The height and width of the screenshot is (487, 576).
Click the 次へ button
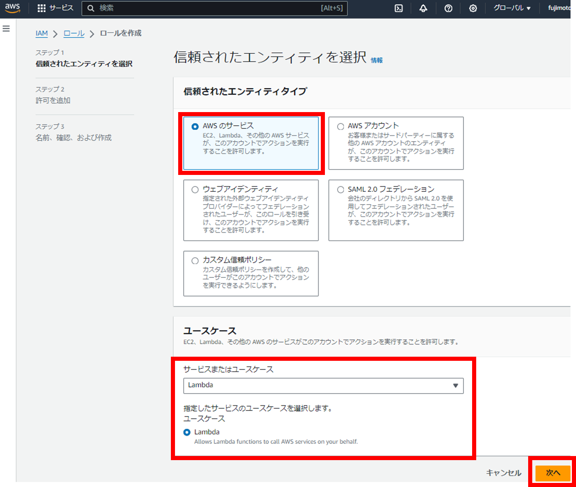[553, 473]
